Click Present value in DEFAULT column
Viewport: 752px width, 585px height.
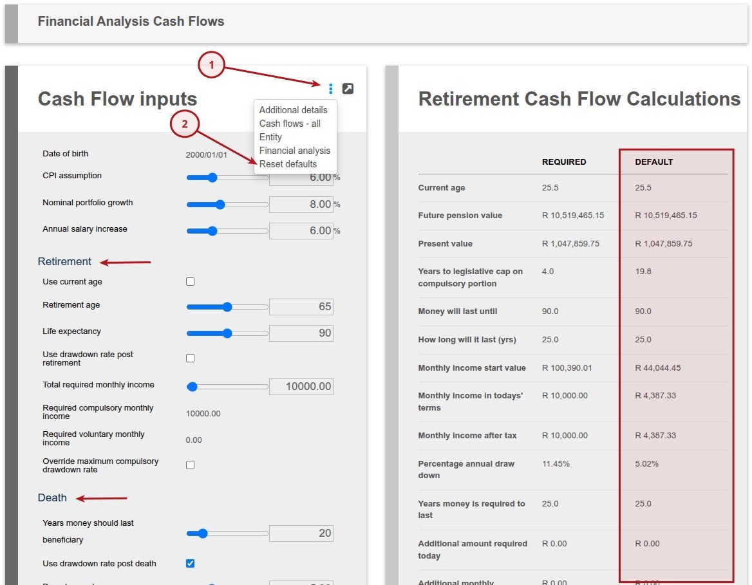[664, 244]
